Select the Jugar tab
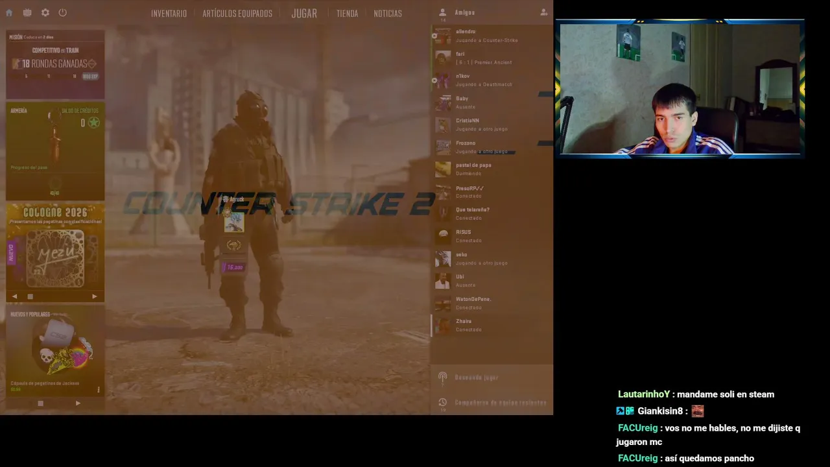 coord(304,13)
